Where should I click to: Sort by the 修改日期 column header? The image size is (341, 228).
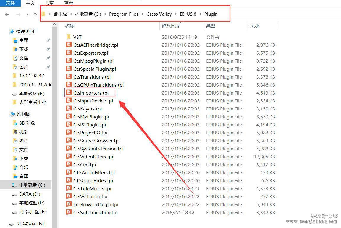click(x=171, y=26)
